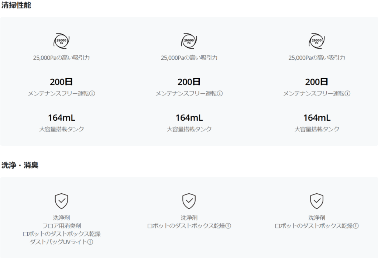
Task: Click the left column 200日 value
Action: 61,82
